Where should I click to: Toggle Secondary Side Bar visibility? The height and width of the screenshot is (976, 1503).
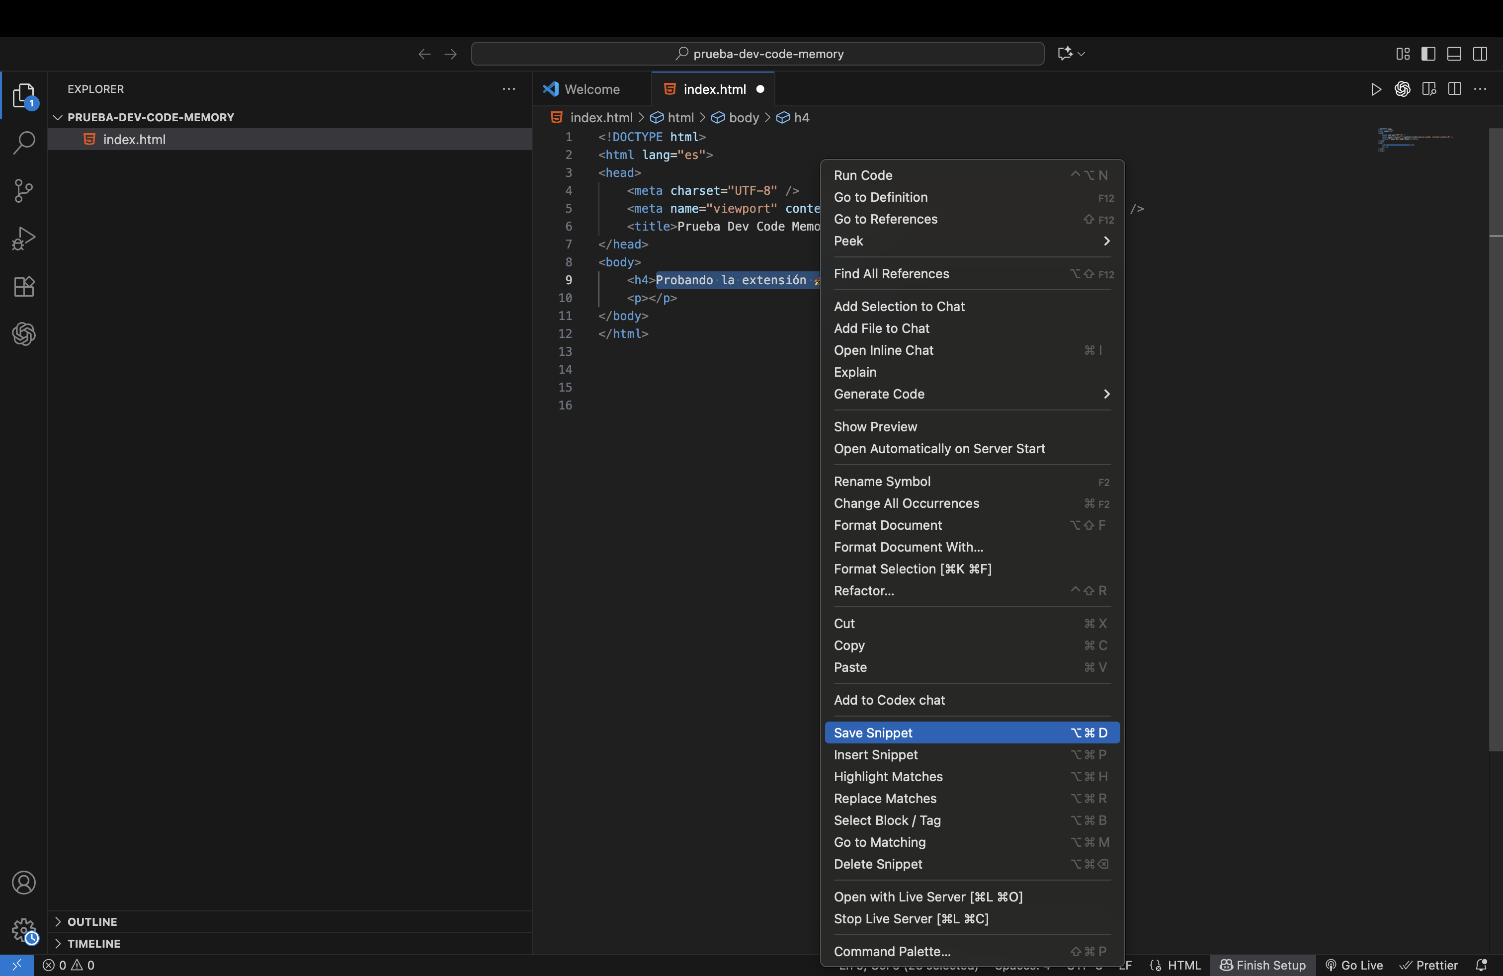[1480, 54]
